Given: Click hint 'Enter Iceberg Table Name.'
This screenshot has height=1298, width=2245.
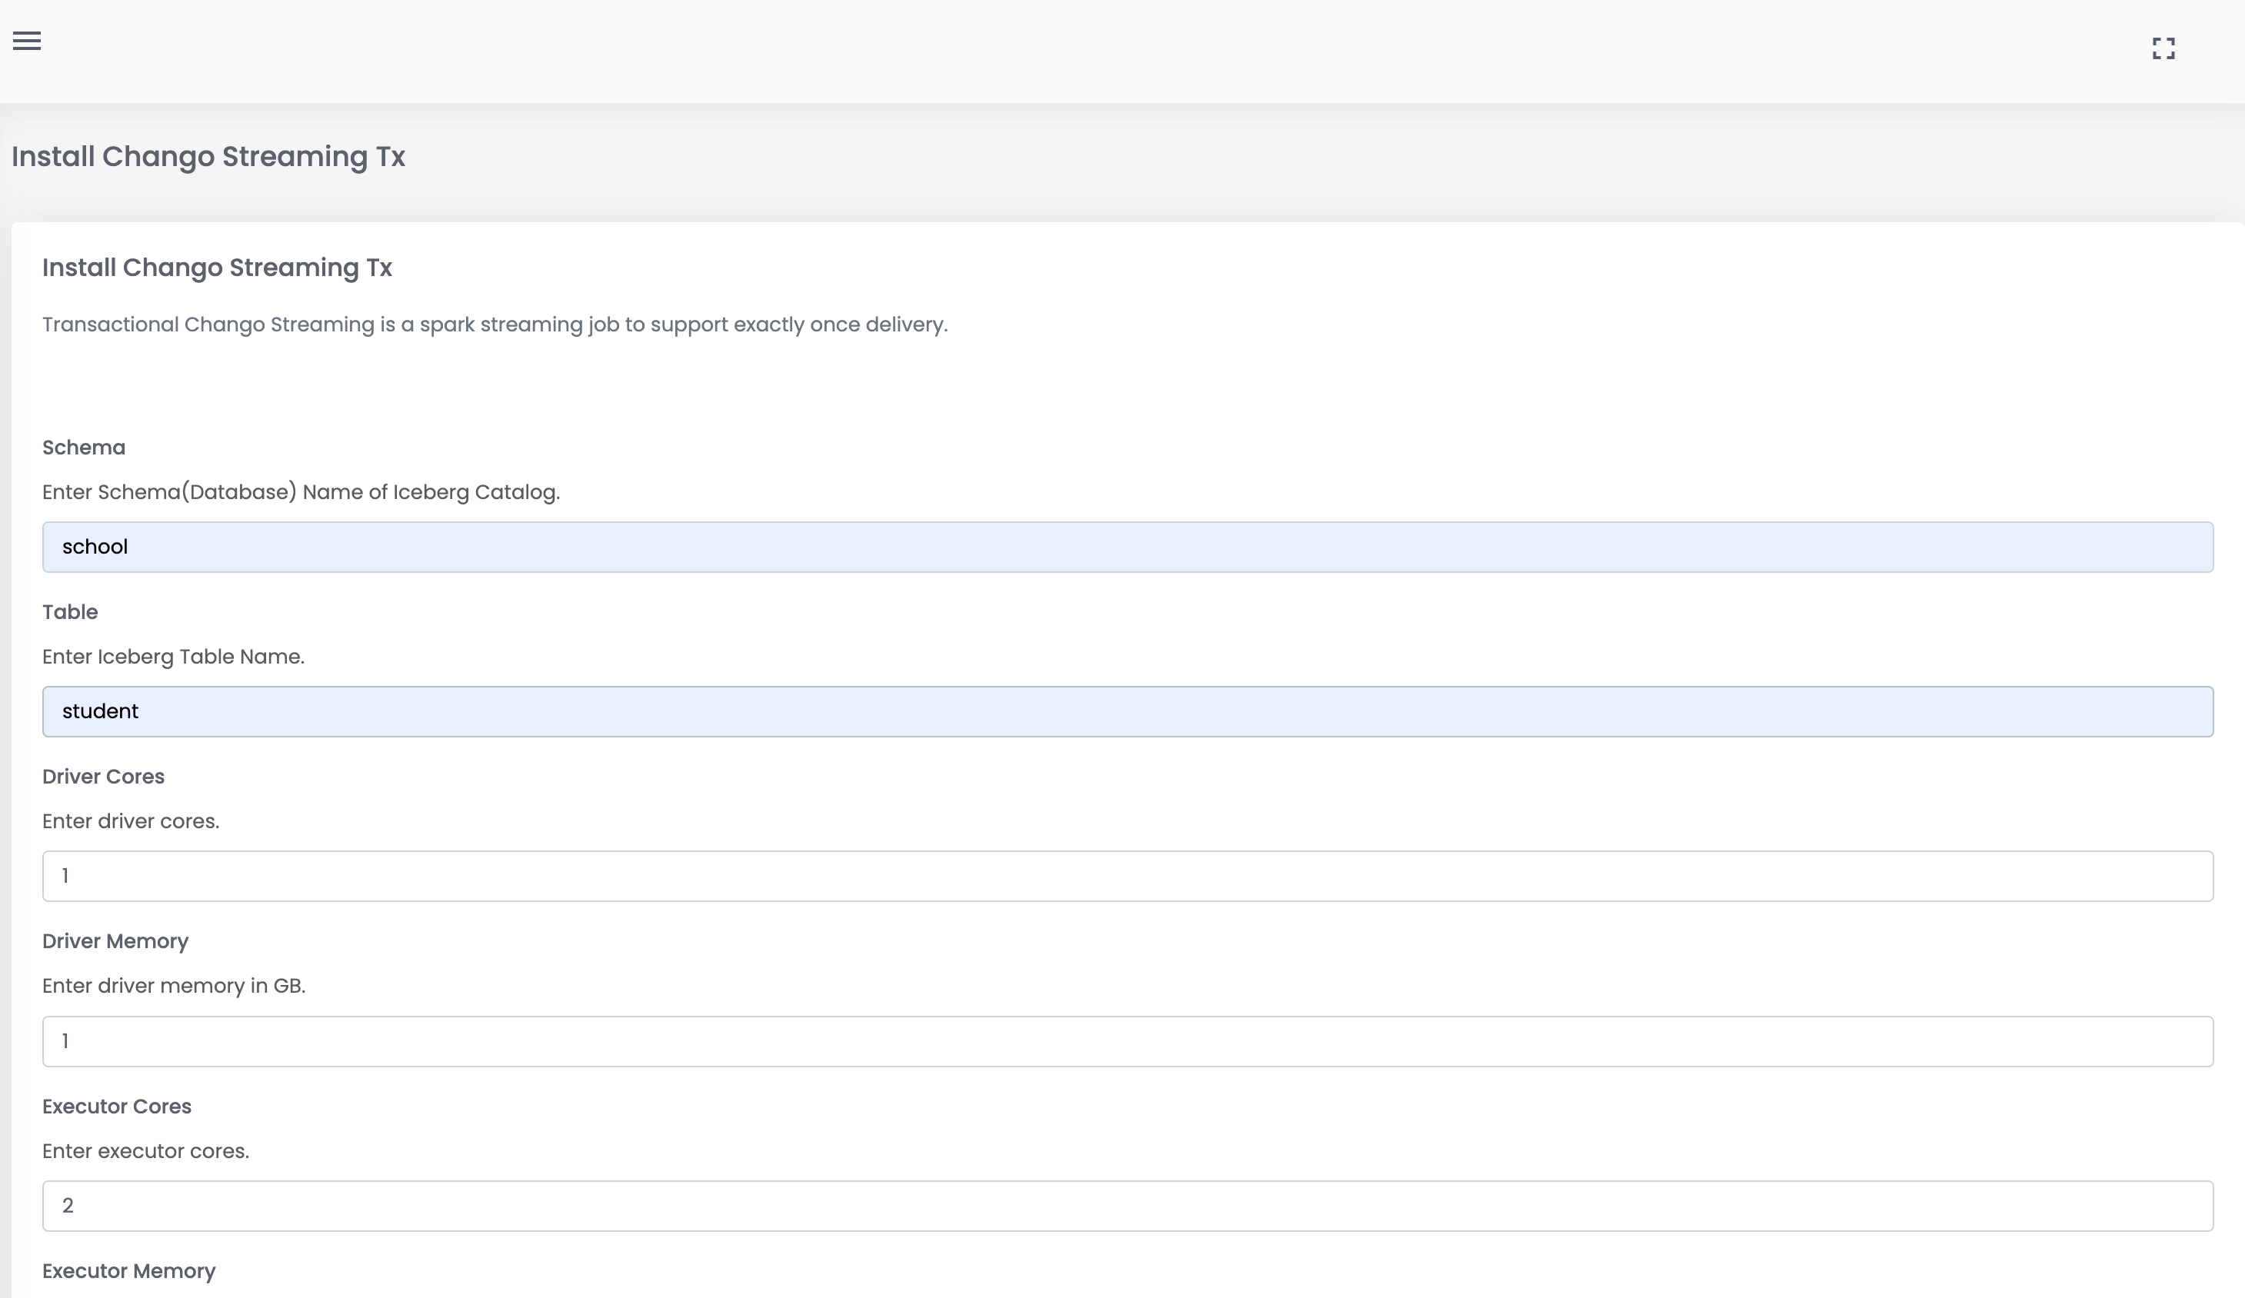Looking at the screenshot, I should tap(174, 657).
